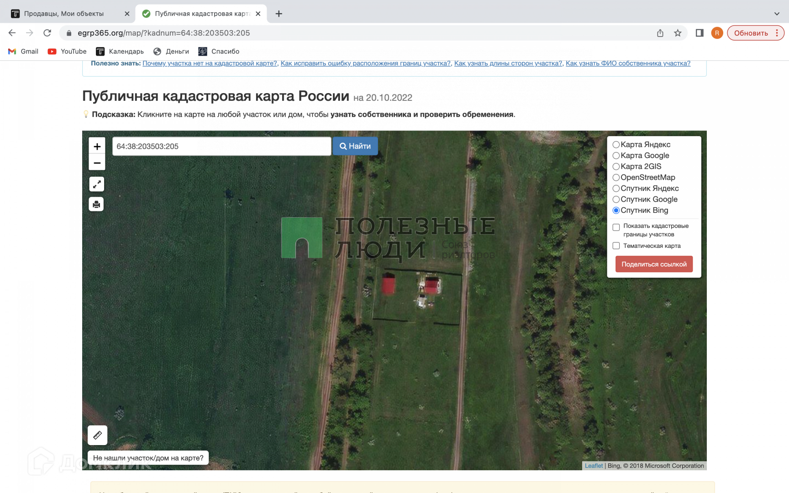Select Спутник Google satellite layer
The image size is (789, 493).
[x=616, y=199]
